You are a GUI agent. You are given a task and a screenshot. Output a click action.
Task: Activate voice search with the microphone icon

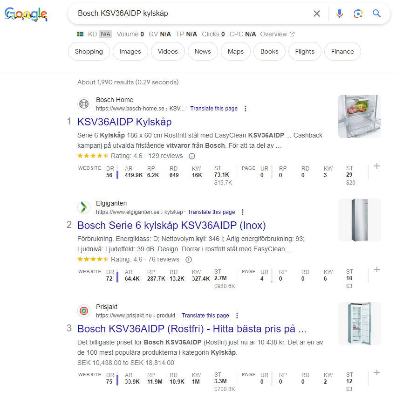(x=340, y=14)
